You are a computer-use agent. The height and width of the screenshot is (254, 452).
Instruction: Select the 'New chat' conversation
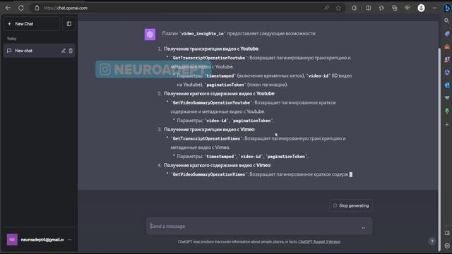tap(40, 51)
